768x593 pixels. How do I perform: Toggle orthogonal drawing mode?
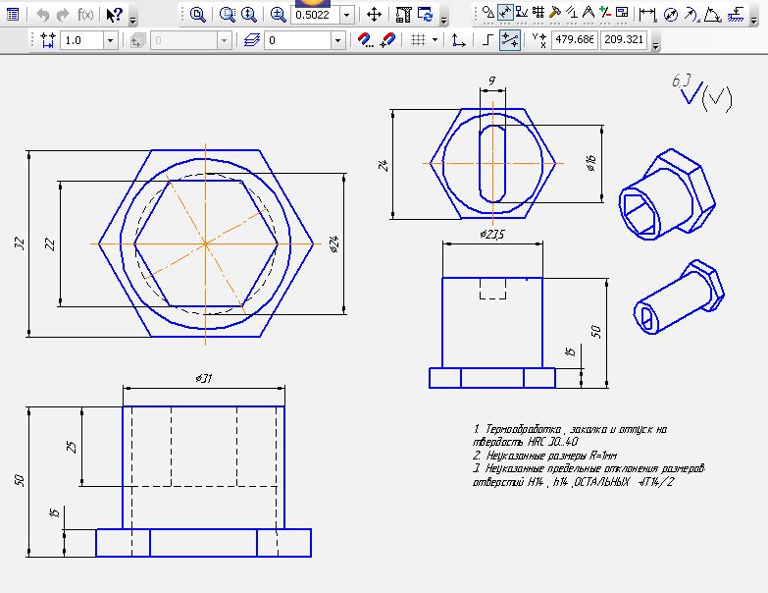click(x=487, y=40)
